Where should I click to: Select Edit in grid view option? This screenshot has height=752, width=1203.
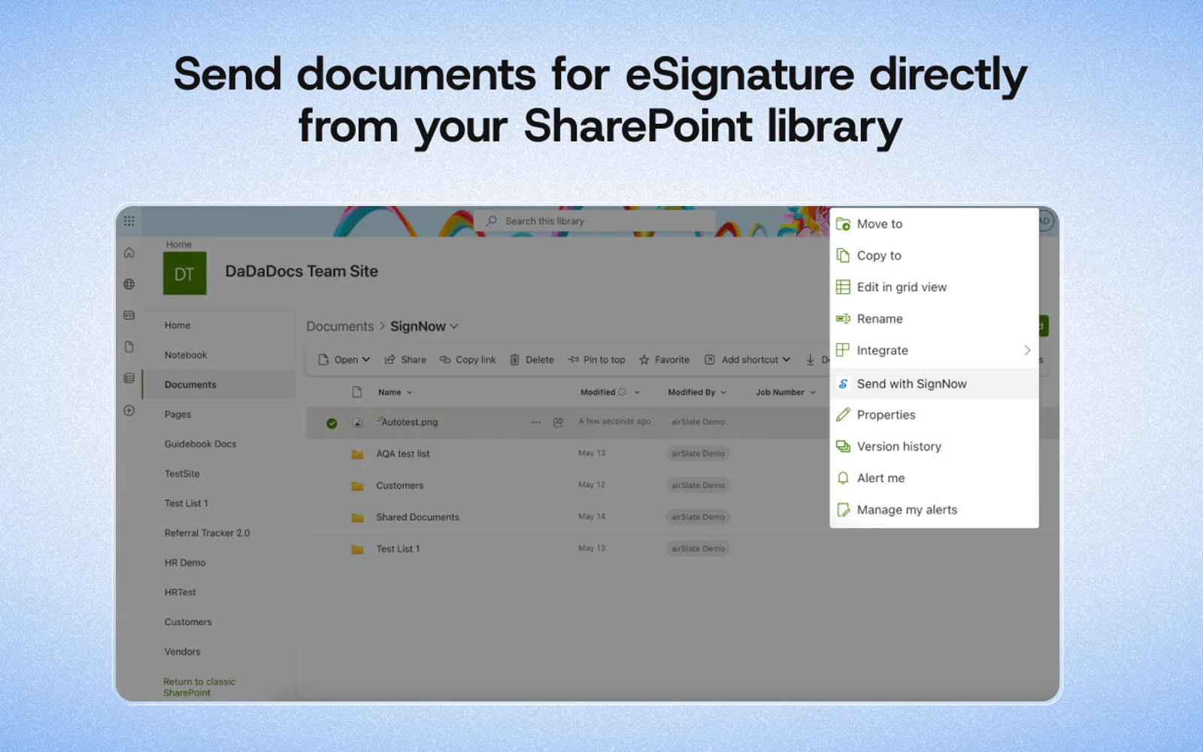click(x=934, y=287)
